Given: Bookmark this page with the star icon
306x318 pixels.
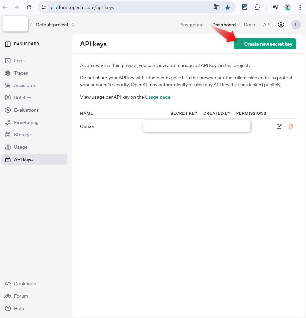Looking at the screenshot, I should coord(228,7).
